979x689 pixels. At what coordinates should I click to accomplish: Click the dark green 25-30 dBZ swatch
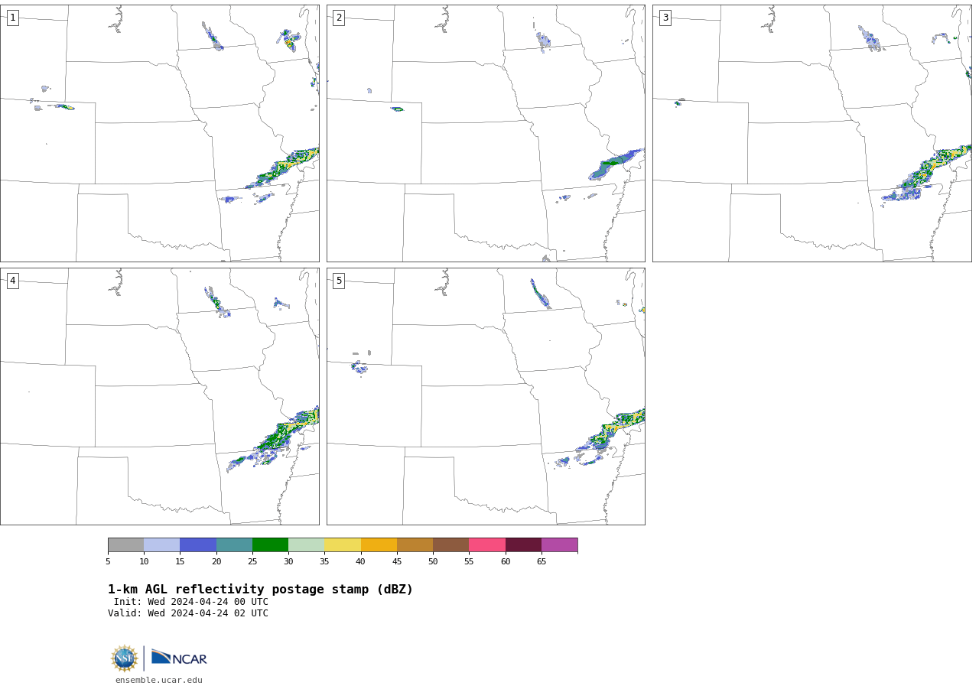(x=270, y=544)
